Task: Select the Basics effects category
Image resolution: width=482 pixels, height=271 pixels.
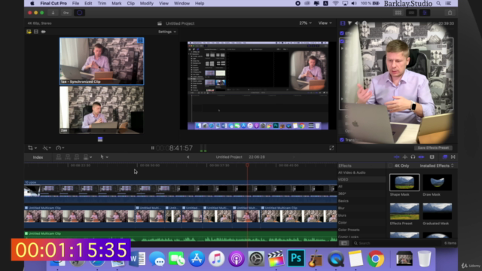Action: point(343,201)
